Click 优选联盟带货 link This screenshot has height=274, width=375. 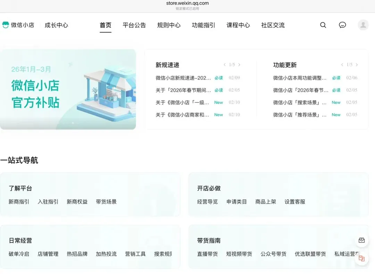pyautogui.click(x=310, y=254)
